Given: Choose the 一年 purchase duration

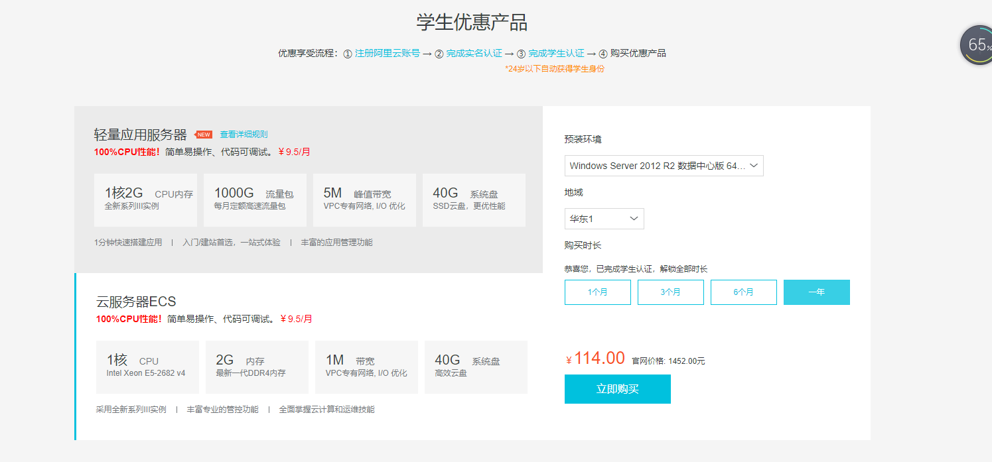Looking at the screenshot, I should pyautogui.click(x=816, y=292).
